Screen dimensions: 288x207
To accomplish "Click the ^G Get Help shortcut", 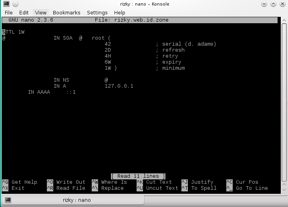I will [20, 182].
